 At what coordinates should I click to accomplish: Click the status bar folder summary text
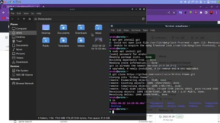[74, 118]
